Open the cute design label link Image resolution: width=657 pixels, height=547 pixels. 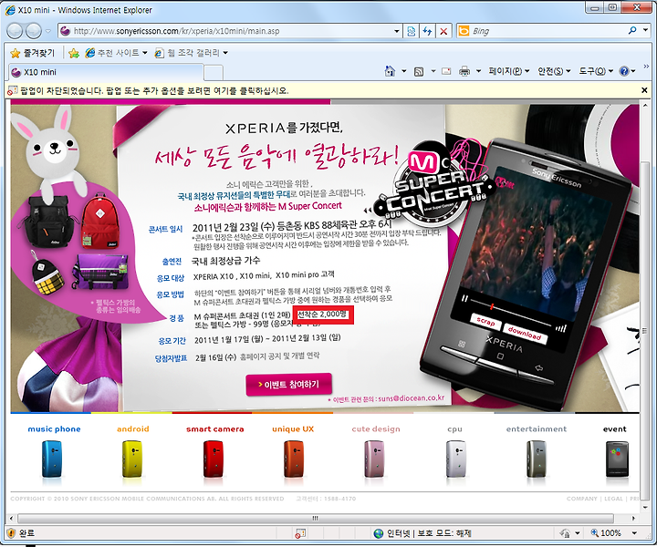point(376,429)
